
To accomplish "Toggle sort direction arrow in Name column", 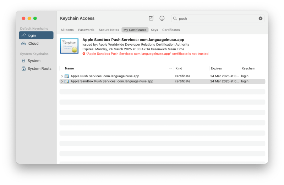I will coord(170,68).
